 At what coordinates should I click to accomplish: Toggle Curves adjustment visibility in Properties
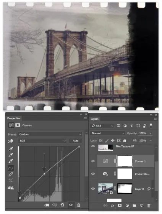pyautogui.click(x=71, y=205)
